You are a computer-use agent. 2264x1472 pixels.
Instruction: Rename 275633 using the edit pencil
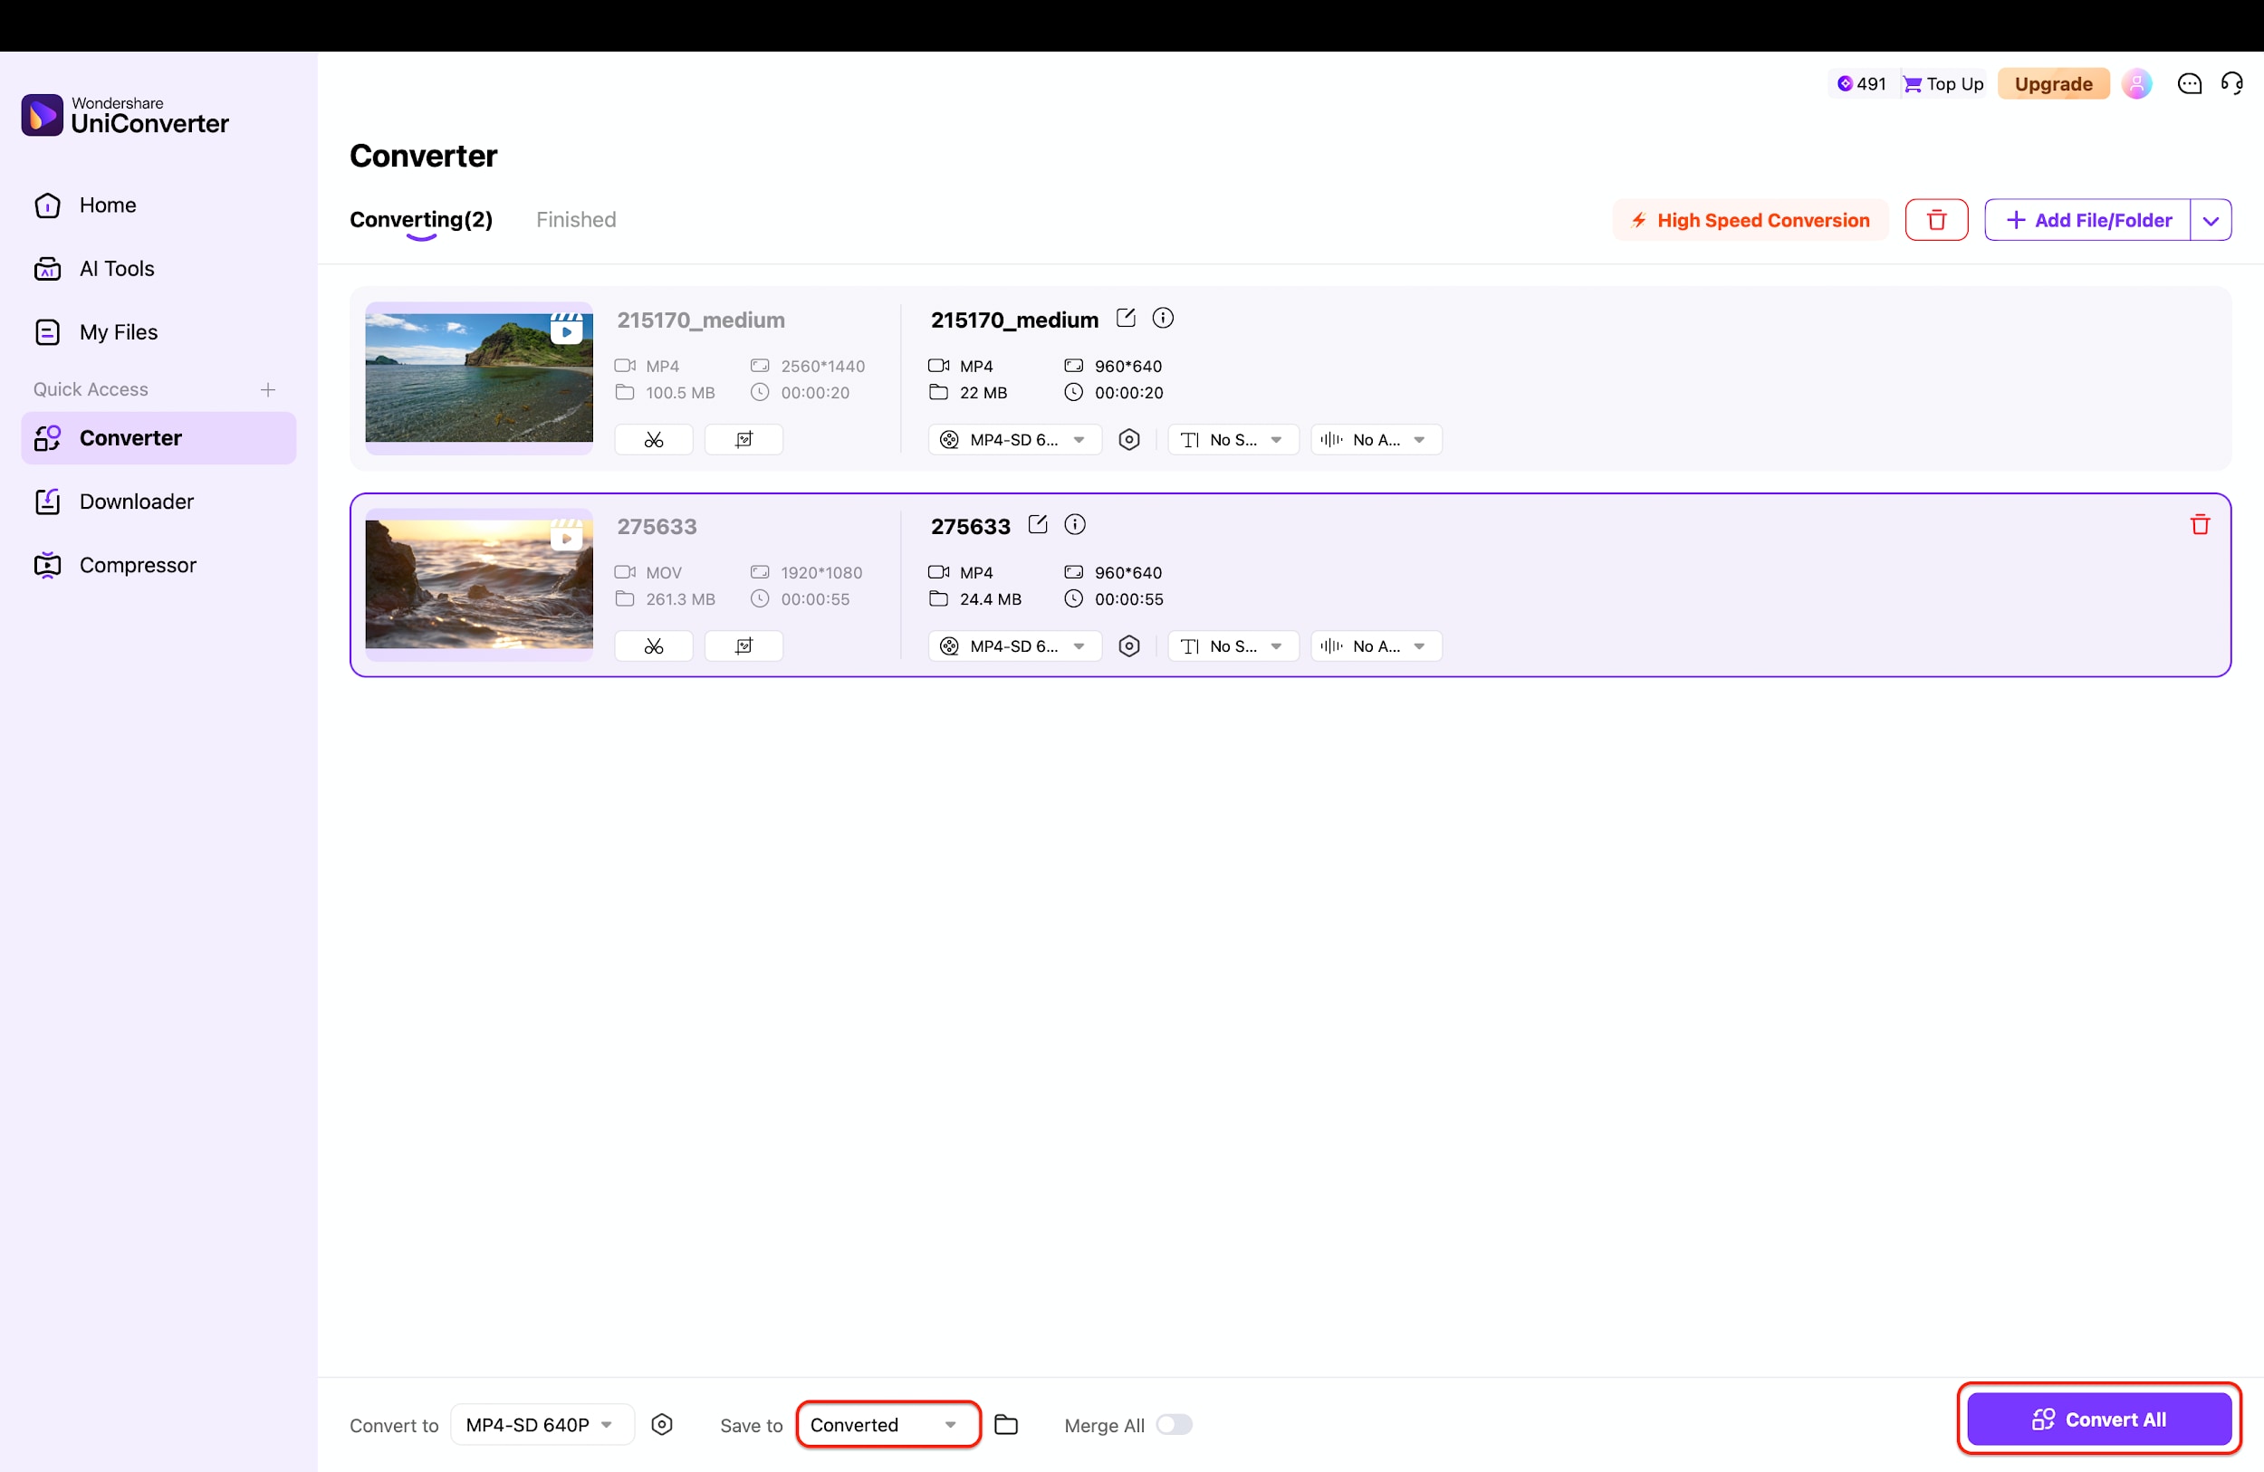[x=1037, y=524]
